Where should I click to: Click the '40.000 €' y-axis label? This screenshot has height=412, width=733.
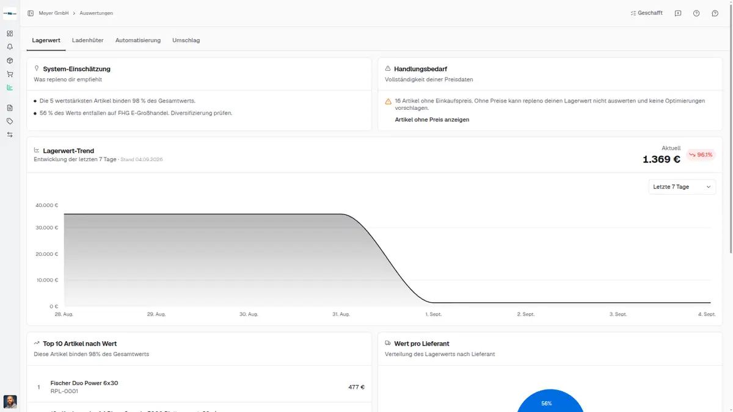click(46, 205)
